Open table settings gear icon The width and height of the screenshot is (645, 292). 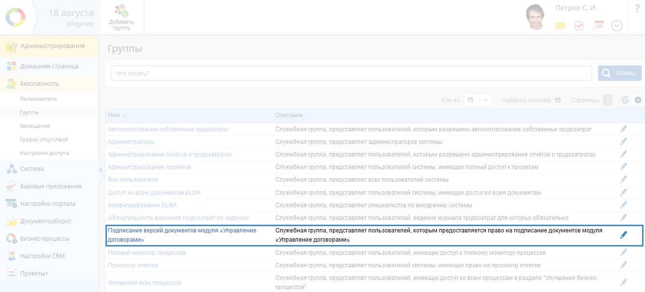pyautogui.click(x=638, y=100)
